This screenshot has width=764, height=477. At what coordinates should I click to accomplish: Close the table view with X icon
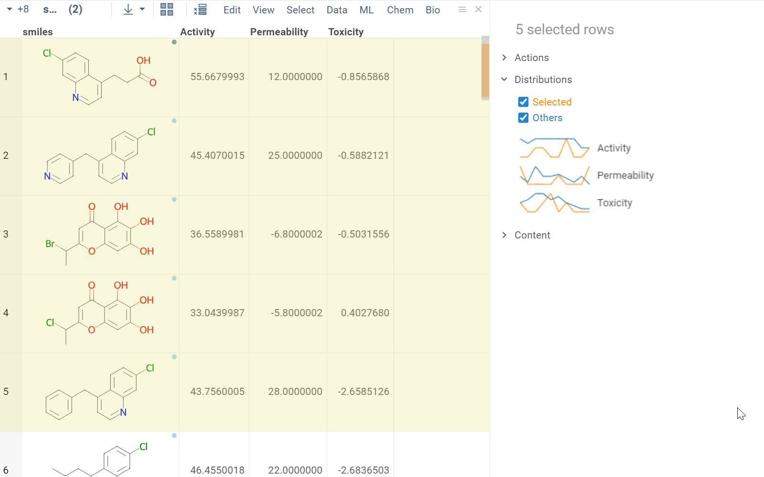(x=478, y=10)
